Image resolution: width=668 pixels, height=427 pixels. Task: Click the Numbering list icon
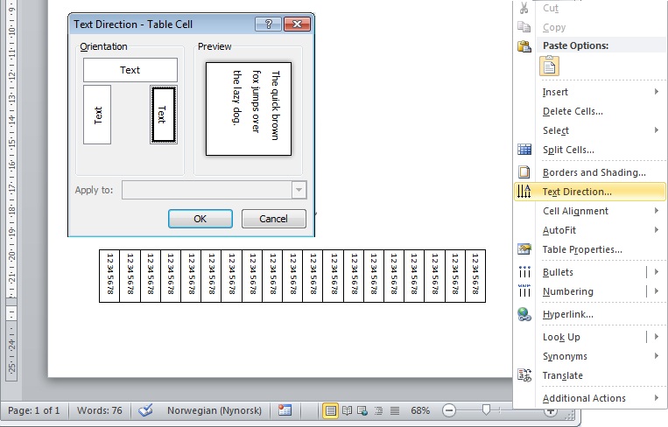tap(524, 290)
